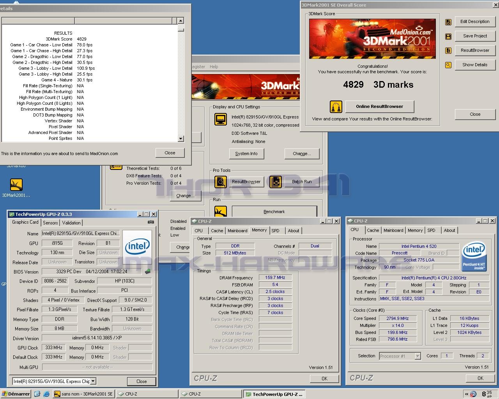Click the Save Project floppy icon
499x399 pixels.
point(448,37)
